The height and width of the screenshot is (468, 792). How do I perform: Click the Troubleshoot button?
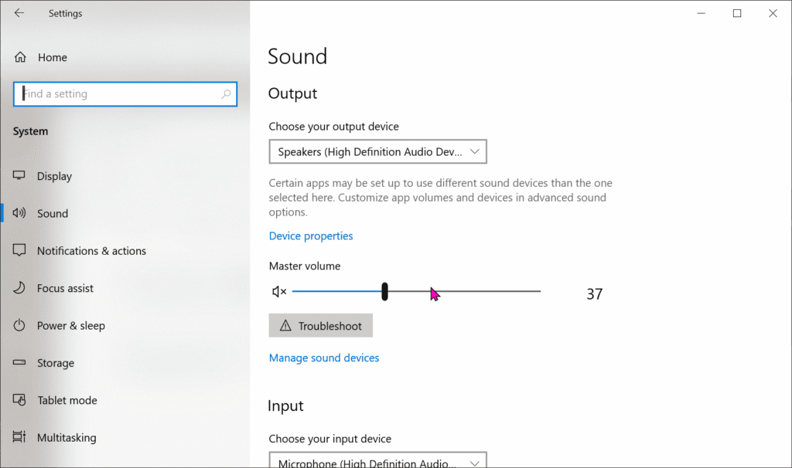pyautogui.click(x=320, y=325)
